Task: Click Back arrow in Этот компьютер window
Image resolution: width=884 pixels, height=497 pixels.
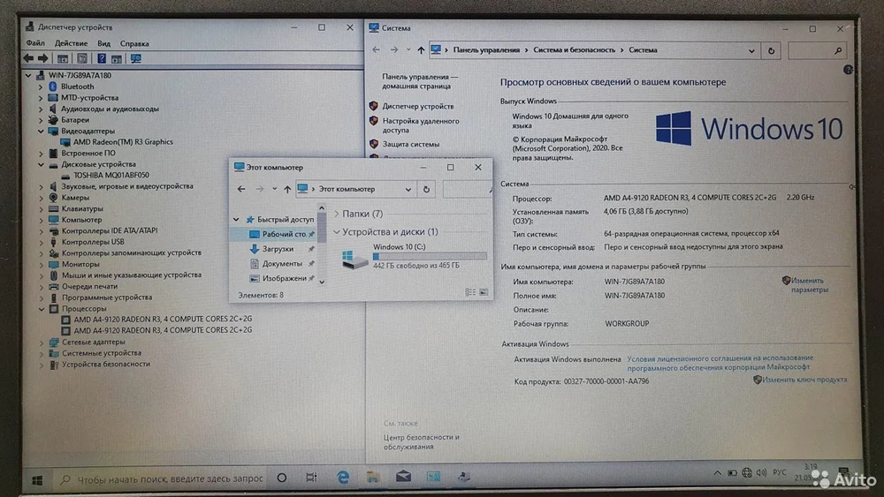Action: pos(241,189)
